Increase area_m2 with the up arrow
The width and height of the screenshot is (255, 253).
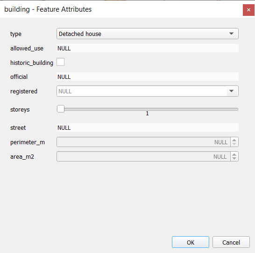(x=234, y=155)
